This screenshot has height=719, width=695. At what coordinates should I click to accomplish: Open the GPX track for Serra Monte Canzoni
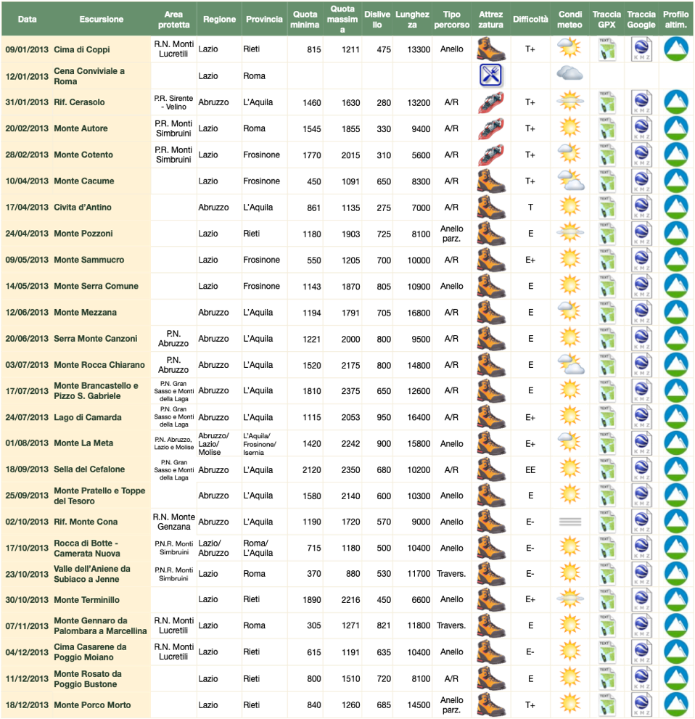point(607,339)
